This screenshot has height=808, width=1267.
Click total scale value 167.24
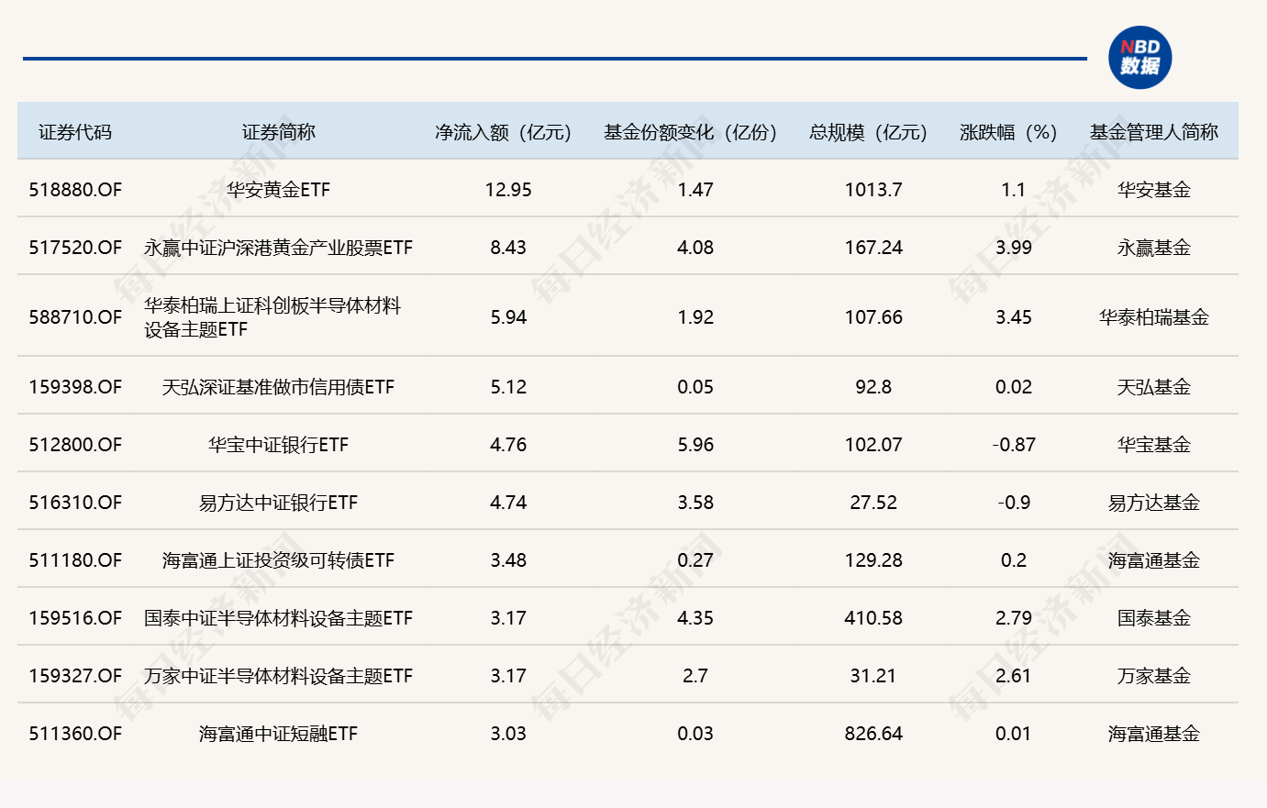pos(873,248)
